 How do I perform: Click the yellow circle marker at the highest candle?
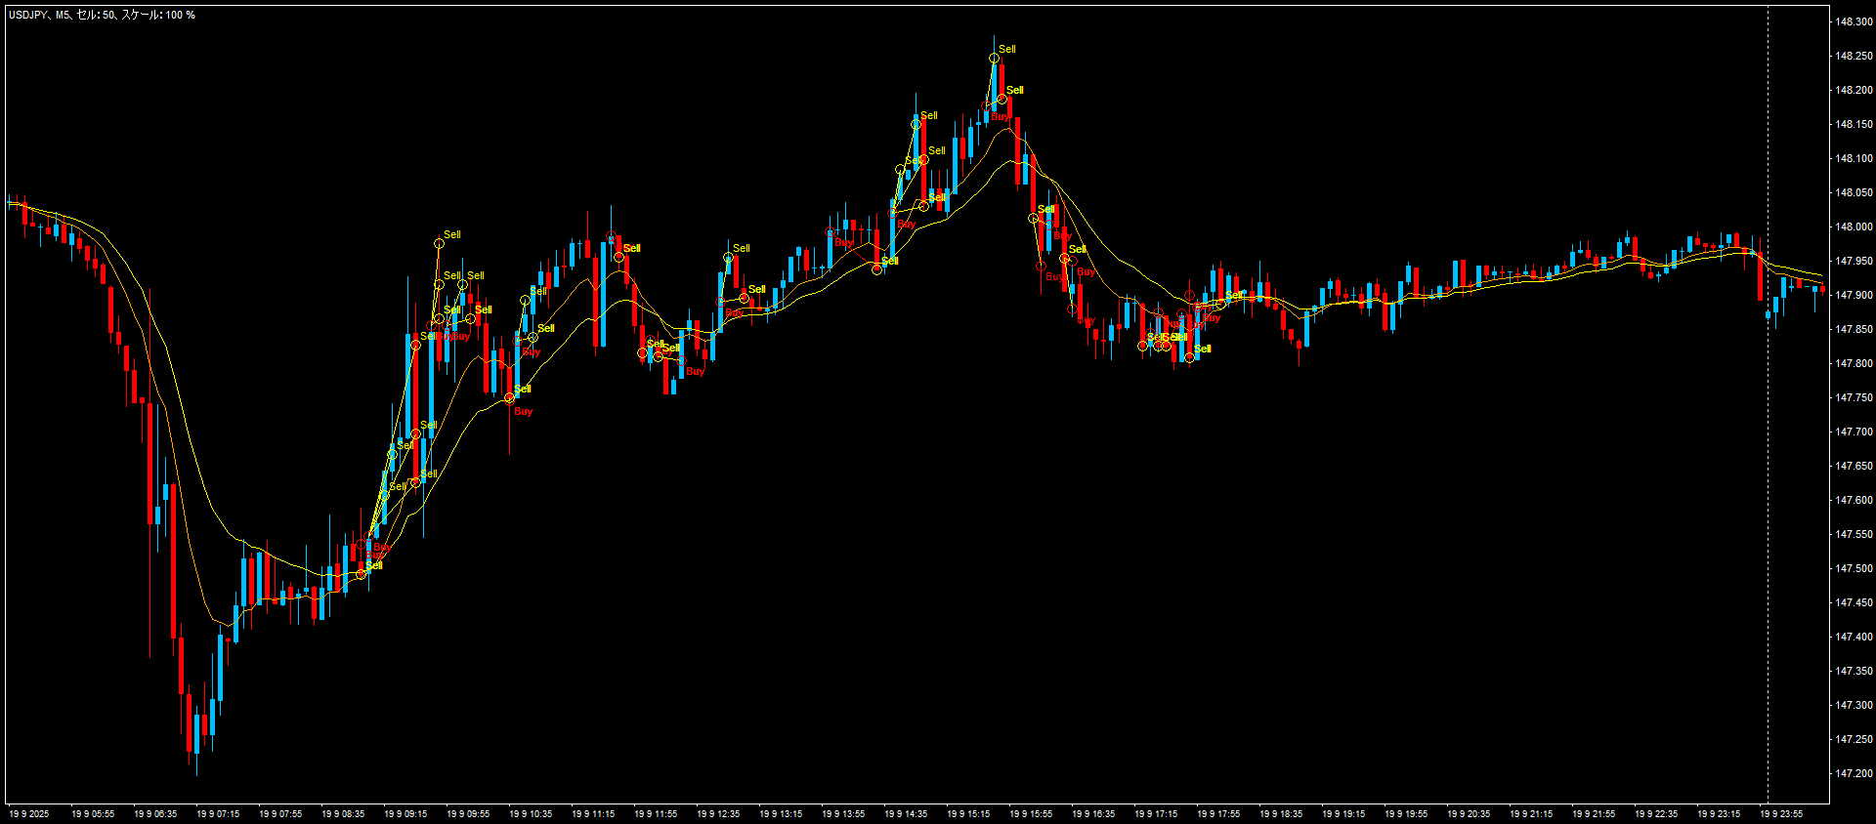(994, 59)
